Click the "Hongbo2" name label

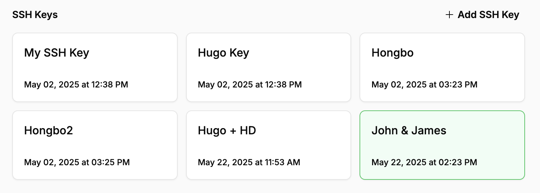point(48,131)
